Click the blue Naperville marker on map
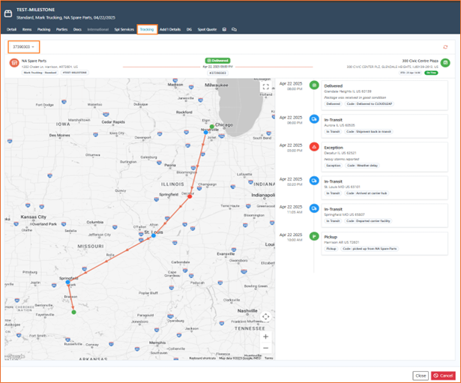 (x=206, y=132)
